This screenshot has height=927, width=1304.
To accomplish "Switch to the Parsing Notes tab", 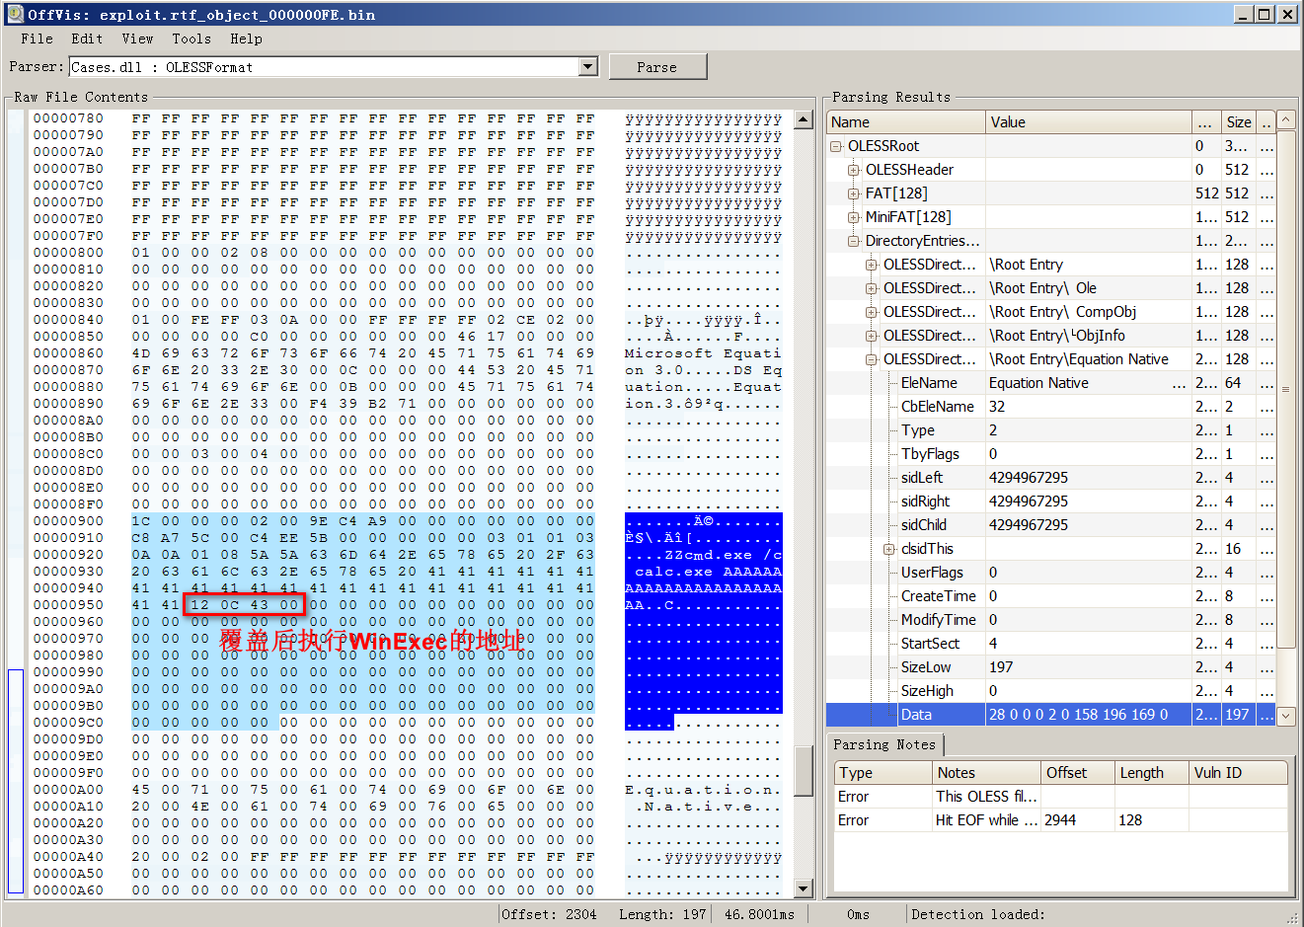I will (884, 744).
